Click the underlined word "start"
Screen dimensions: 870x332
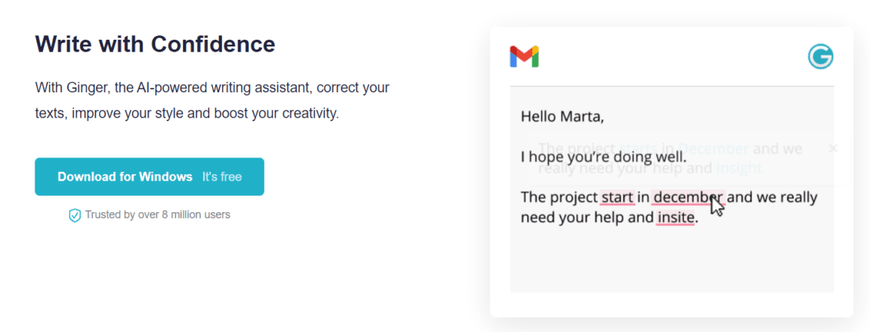click(x=617, y=197)
